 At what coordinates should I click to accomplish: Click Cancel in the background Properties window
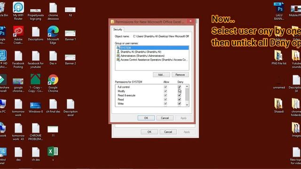(x=168, y=132)
